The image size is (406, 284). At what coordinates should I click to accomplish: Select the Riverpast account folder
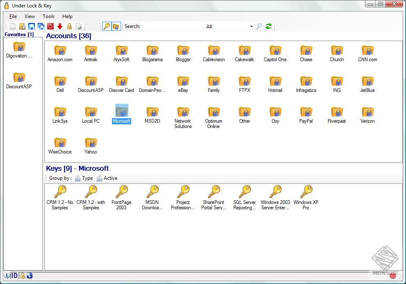tap(337, 115)
